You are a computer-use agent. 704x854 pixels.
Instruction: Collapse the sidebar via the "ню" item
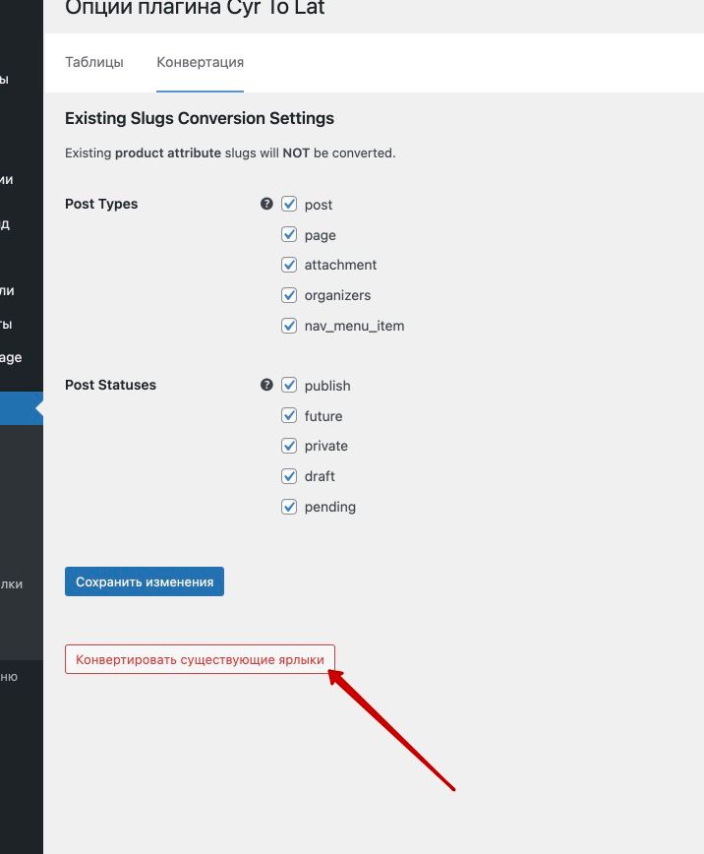pos(10,677)
